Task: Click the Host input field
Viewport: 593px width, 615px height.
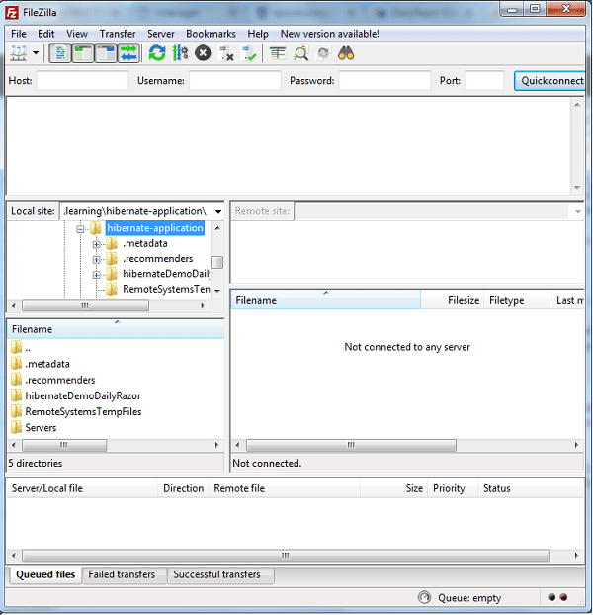Action: click(83, 80)
